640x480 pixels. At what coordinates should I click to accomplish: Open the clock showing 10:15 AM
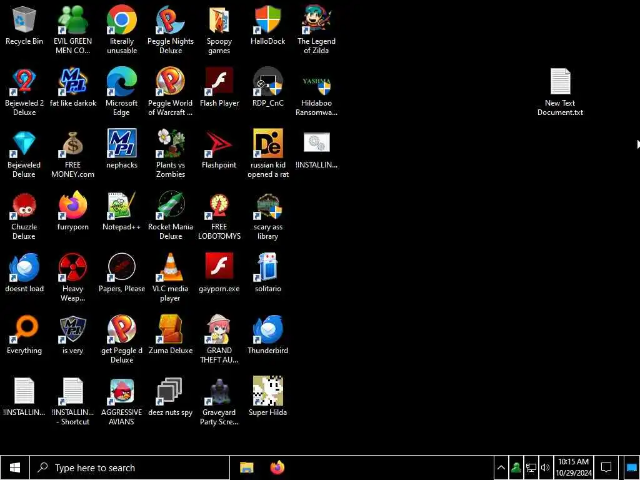tap(574, 467)
